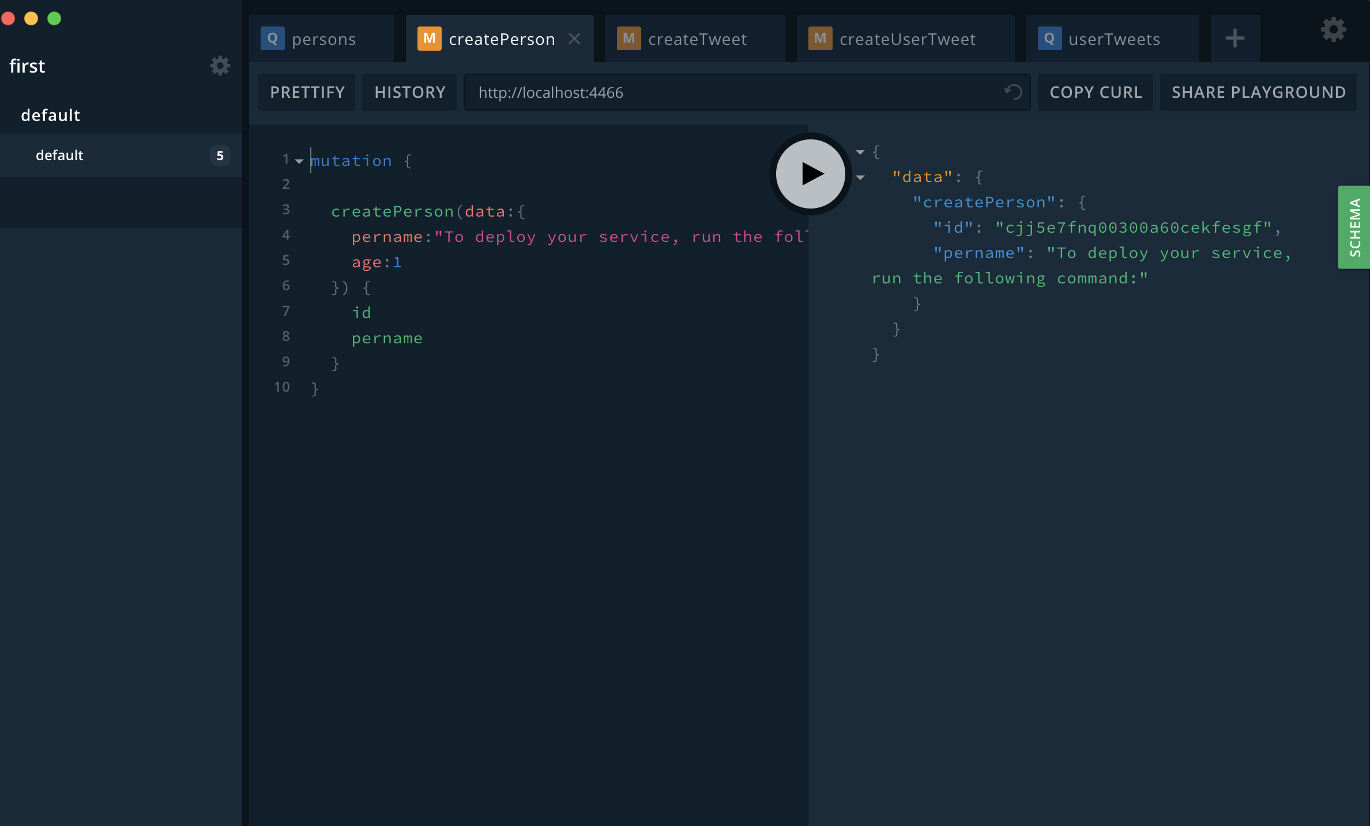Run the mutation with the play button

click(810, 173)
